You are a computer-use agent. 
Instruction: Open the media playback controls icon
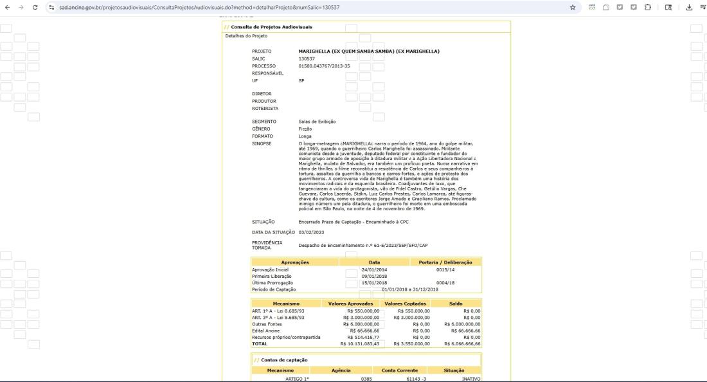(701, 6)
